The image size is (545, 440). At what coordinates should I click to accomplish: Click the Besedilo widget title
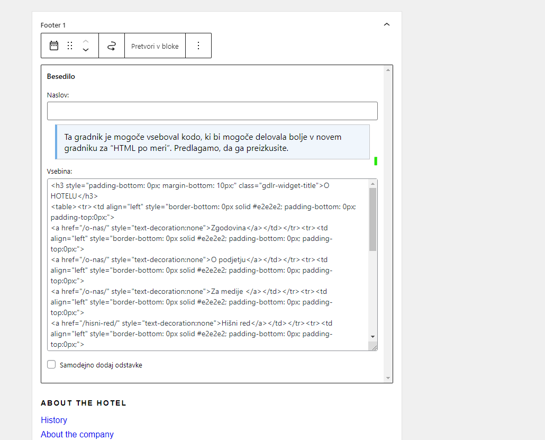(61, 76)
